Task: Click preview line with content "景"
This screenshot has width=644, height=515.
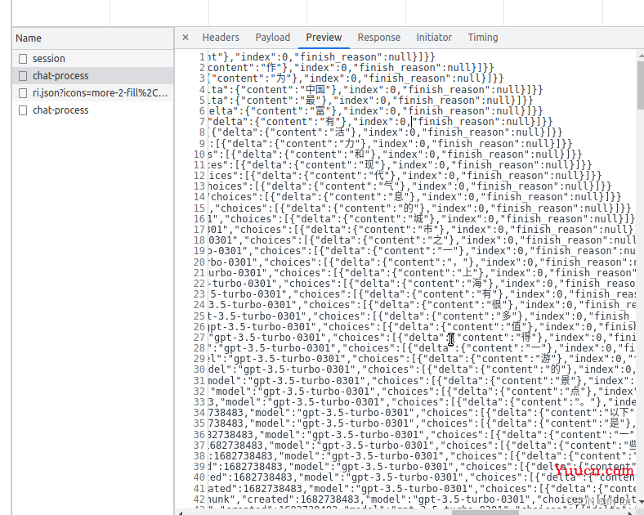Action: (422, 381)
